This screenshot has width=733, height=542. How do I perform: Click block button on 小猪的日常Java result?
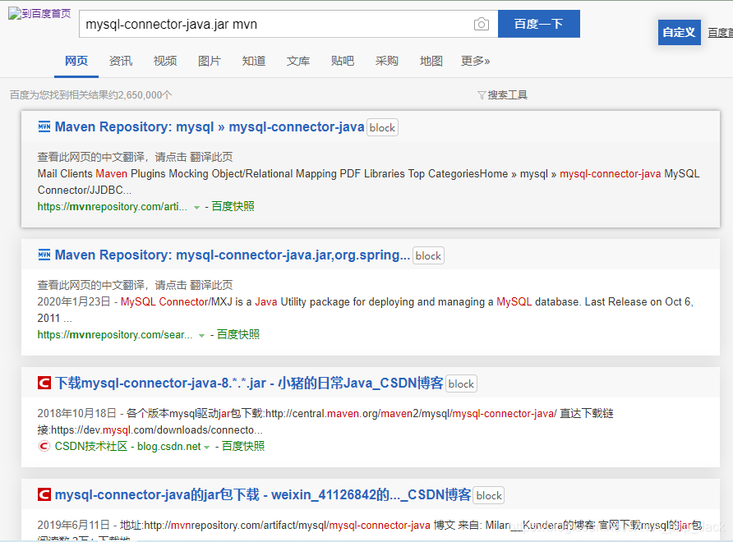click(x=461, y=384)
